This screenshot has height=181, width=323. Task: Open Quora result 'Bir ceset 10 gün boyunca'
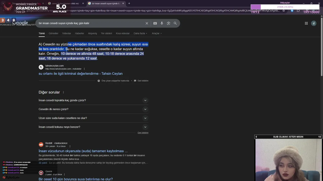[x=76, y=179]
